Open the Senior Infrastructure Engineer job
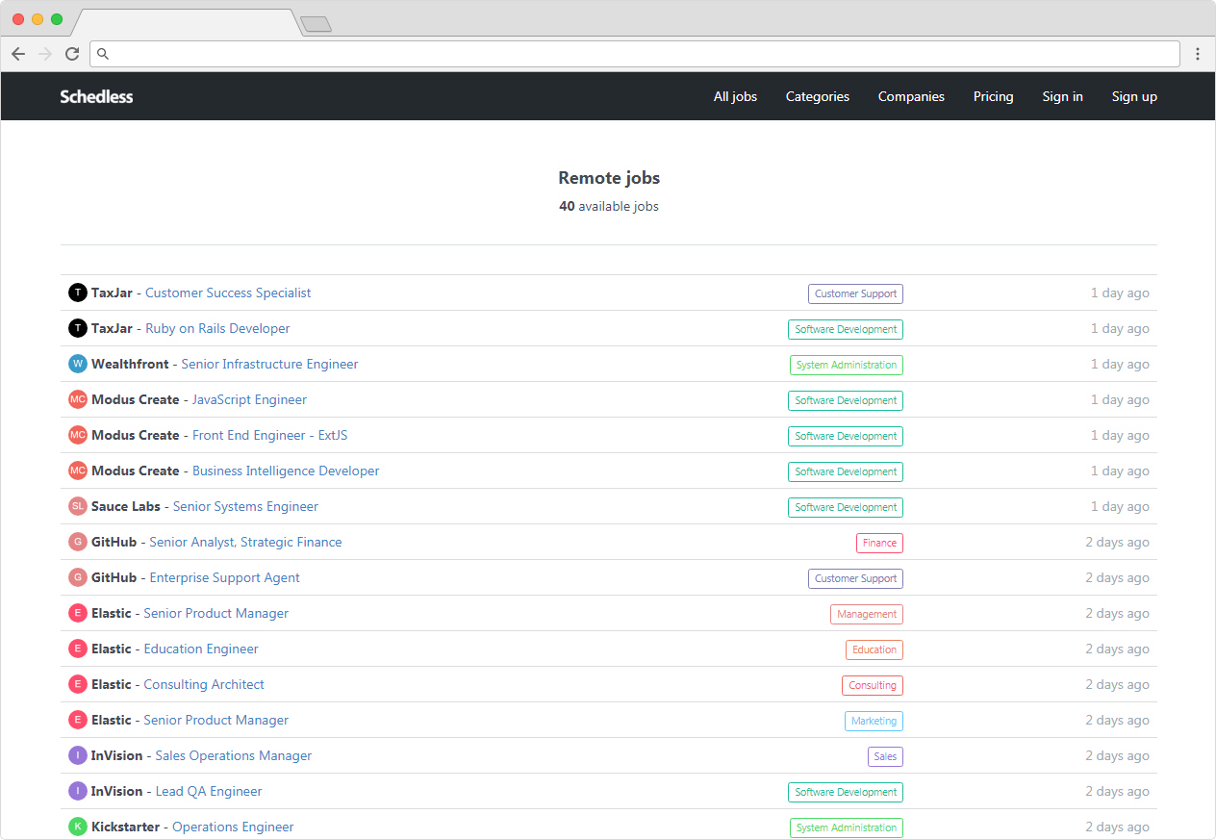The height and width of the screenshot is (840, 1216). 269,364
